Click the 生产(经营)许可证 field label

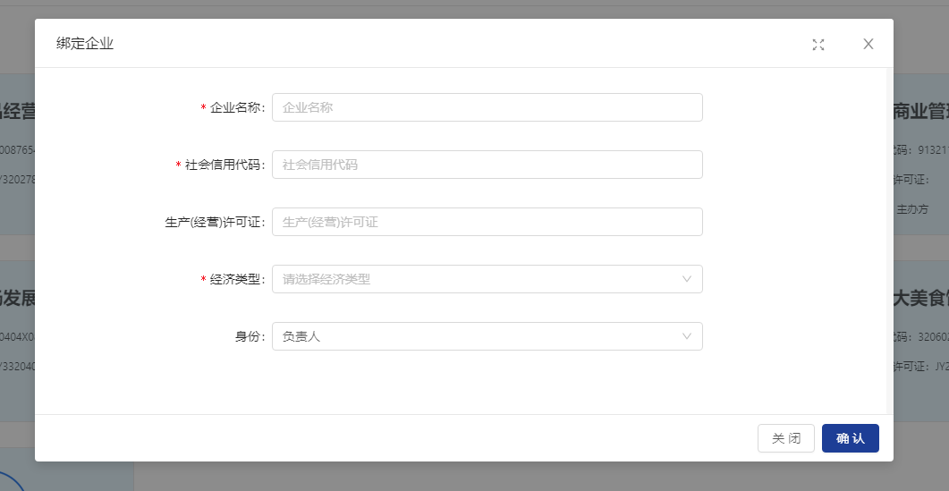[x=209, y=222]
